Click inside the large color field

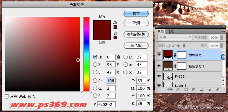(x=42, y=54)
